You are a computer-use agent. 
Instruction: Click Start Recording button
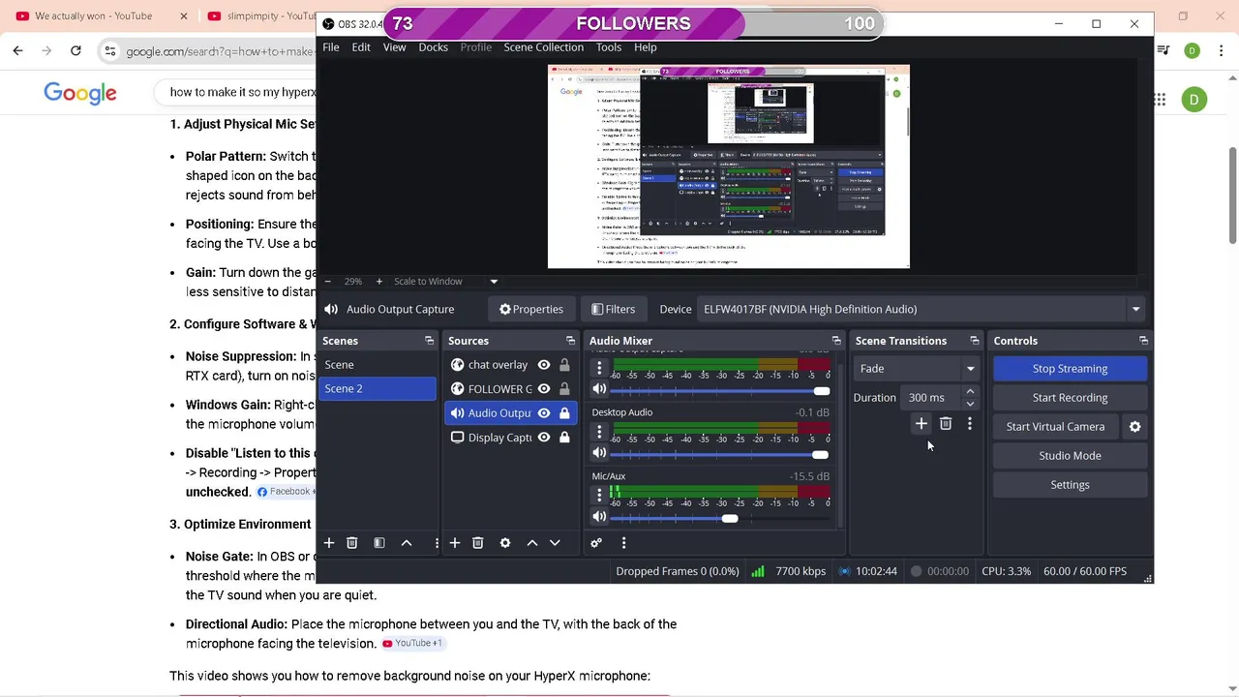(1070, 398)
